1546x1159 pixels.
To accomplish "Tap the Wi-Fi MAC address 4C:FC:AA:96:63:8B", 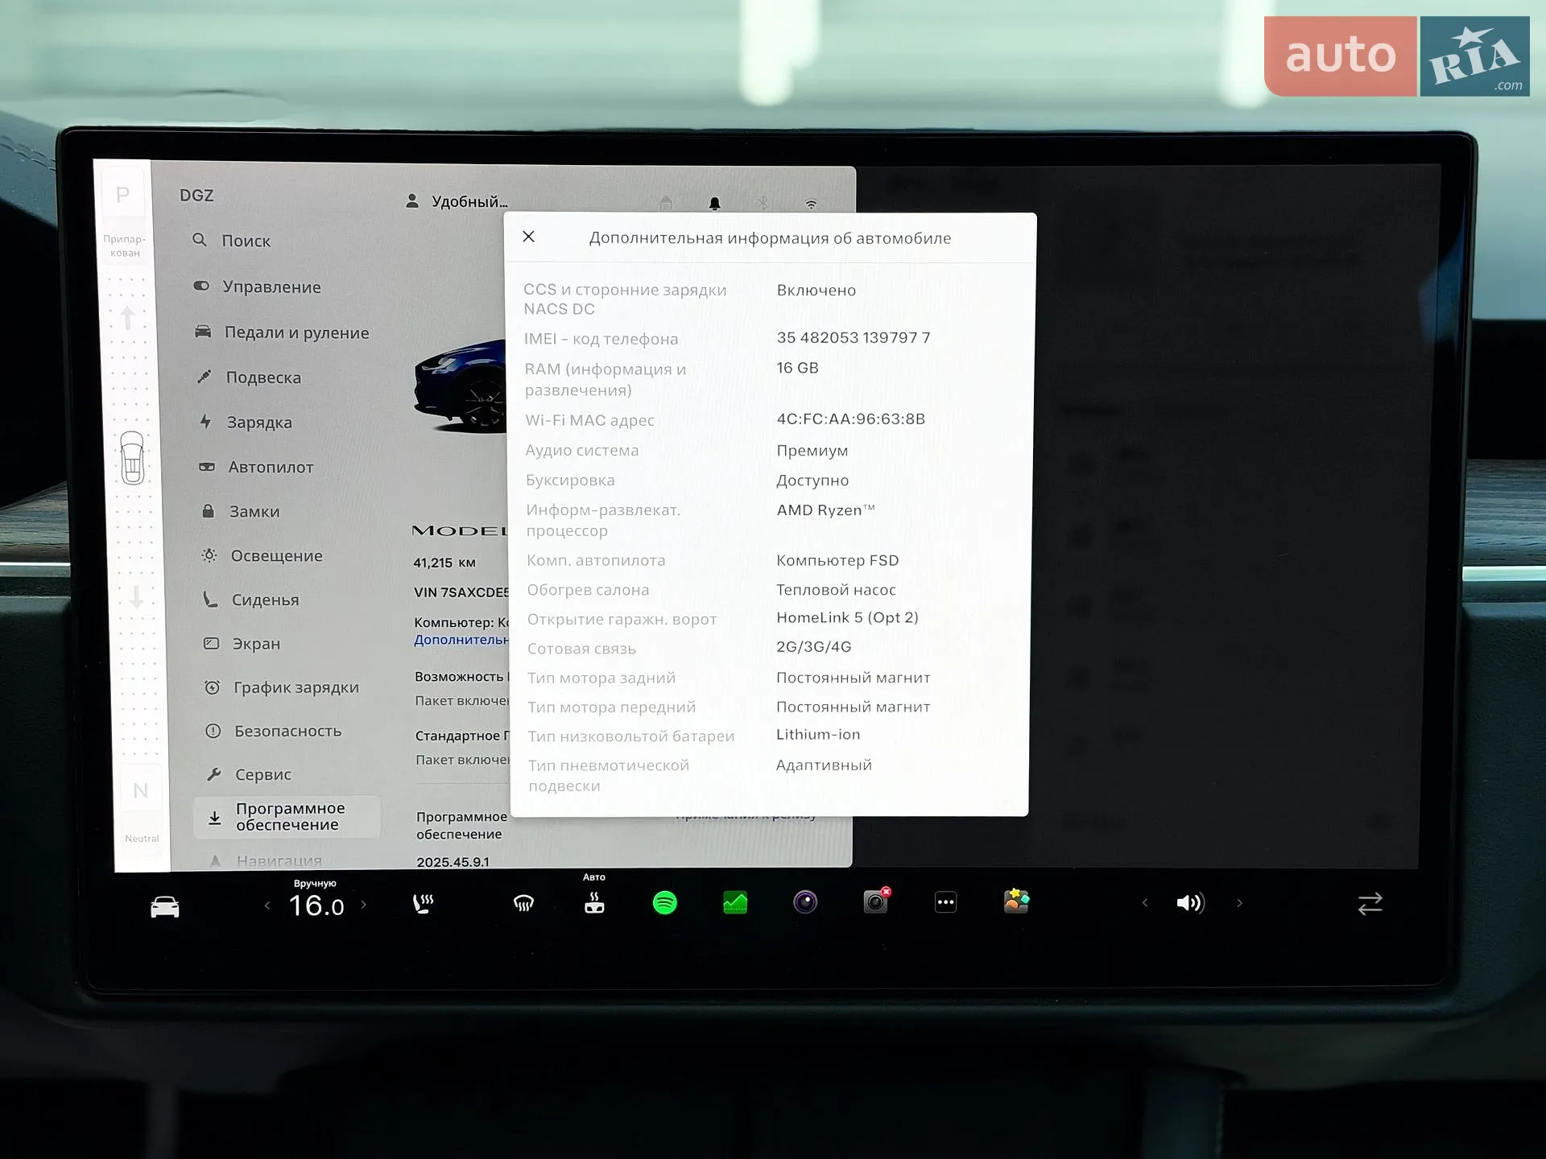I will [x=850, y=419].
